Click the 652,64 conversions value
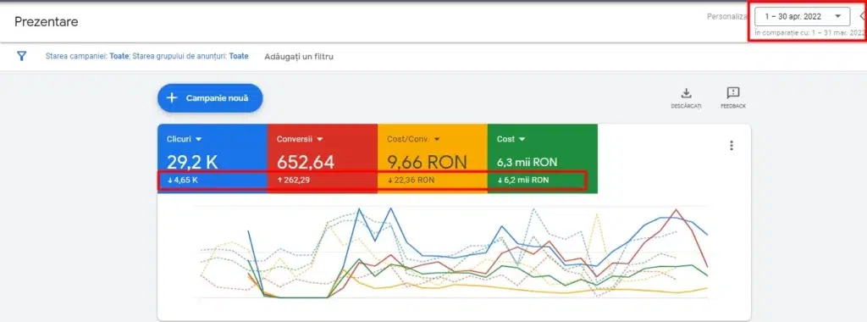Screen dimensions: 867x322 pyautogui.click(x=305, y=162)
